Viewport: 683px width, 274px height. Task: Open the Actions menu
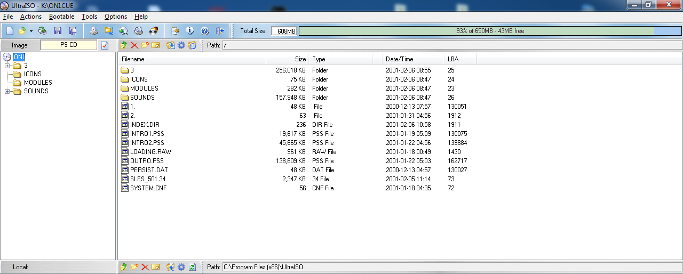point(31,17)
